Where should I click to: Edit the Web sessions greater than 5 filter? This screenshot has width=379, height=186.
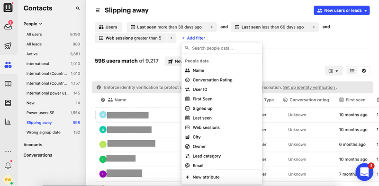[131, 38]
